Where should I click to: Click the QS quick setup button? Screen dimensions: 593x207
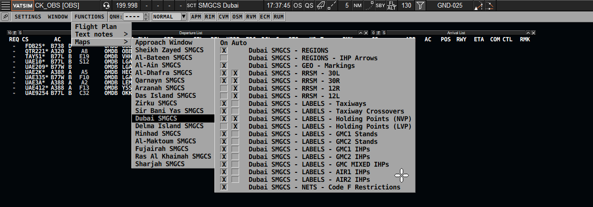309,5
